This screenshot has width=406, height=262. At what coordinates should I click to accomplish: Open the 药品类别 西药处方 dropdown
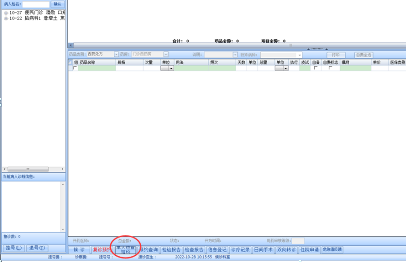point(116,54)
